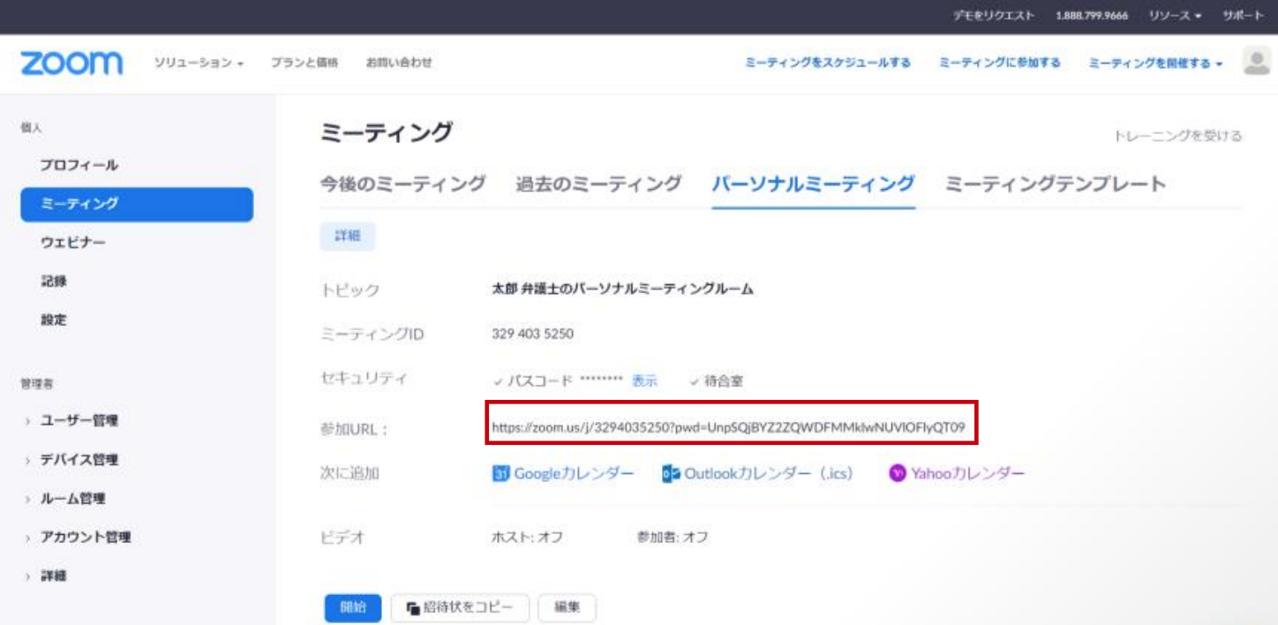Open the ミーティングを開催する dropdown
1278x625 pixels.
point(1154,64)
